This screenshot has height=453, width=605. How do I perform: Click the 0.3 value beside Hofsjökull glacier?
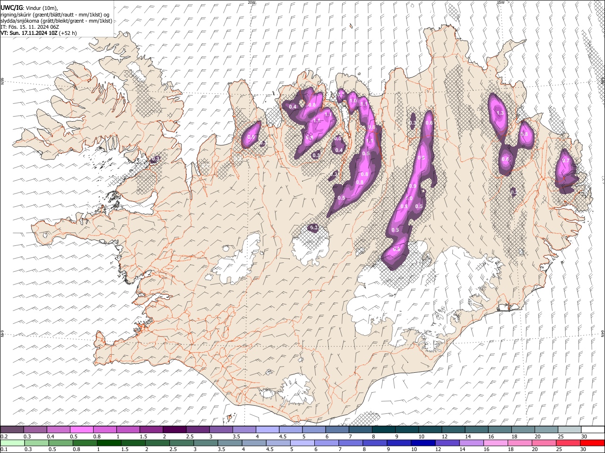pos(314,228)
